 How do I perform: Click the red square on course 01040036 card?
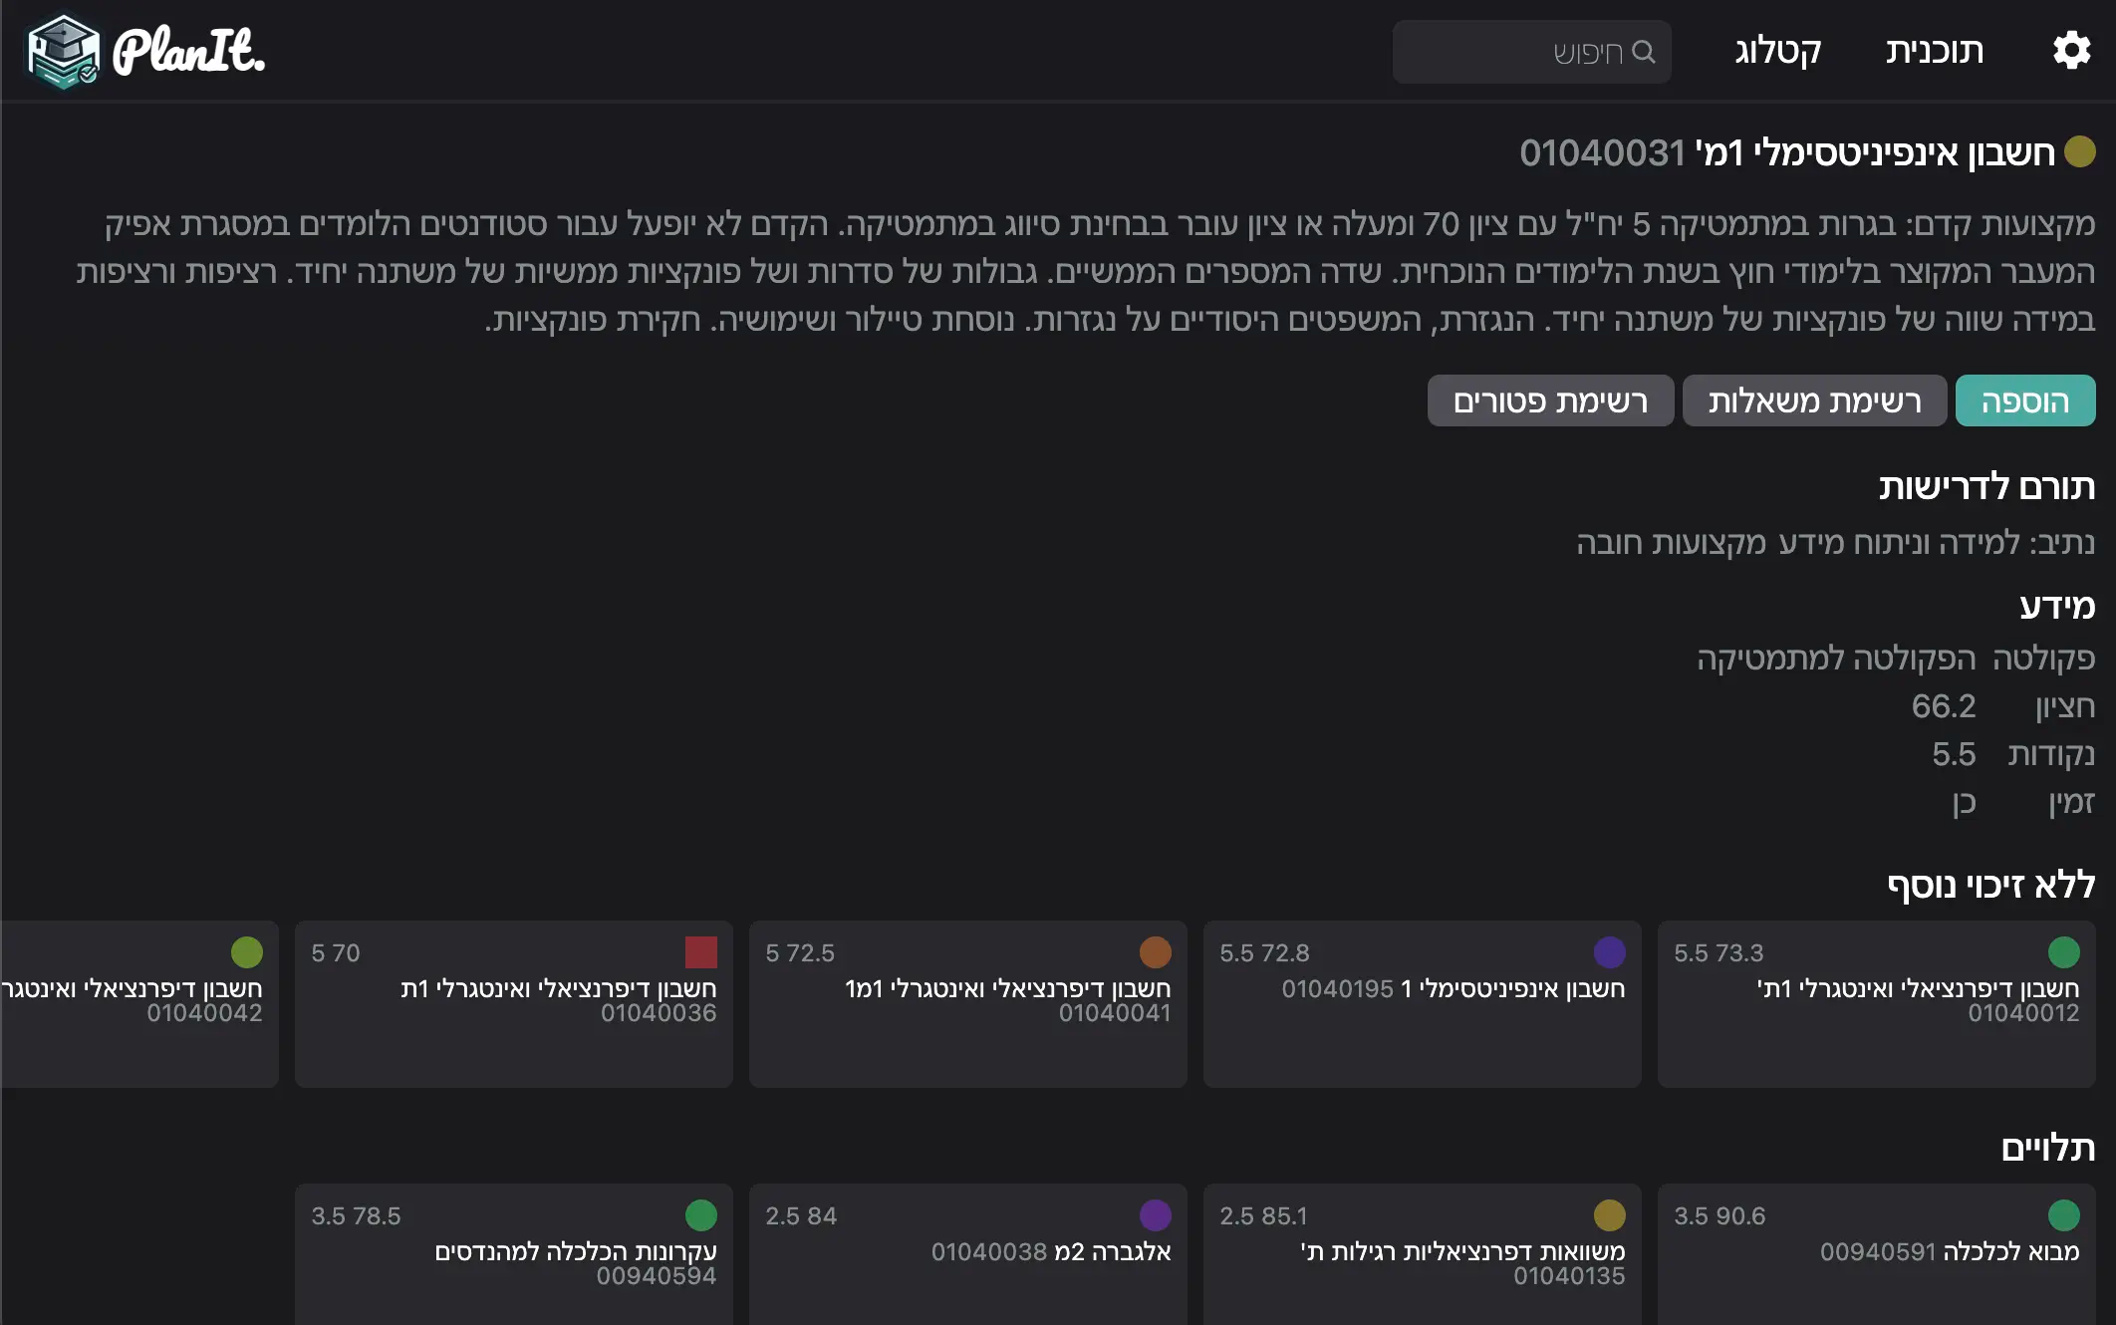(x=700, y=952)
